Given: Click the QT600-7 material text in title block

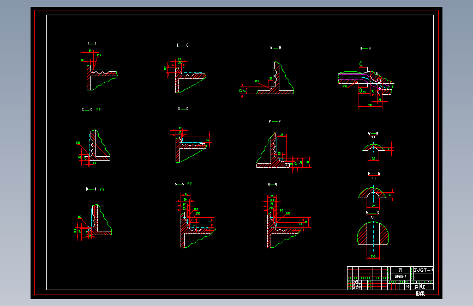Looking at the screenshot, I should click(400, 277).
